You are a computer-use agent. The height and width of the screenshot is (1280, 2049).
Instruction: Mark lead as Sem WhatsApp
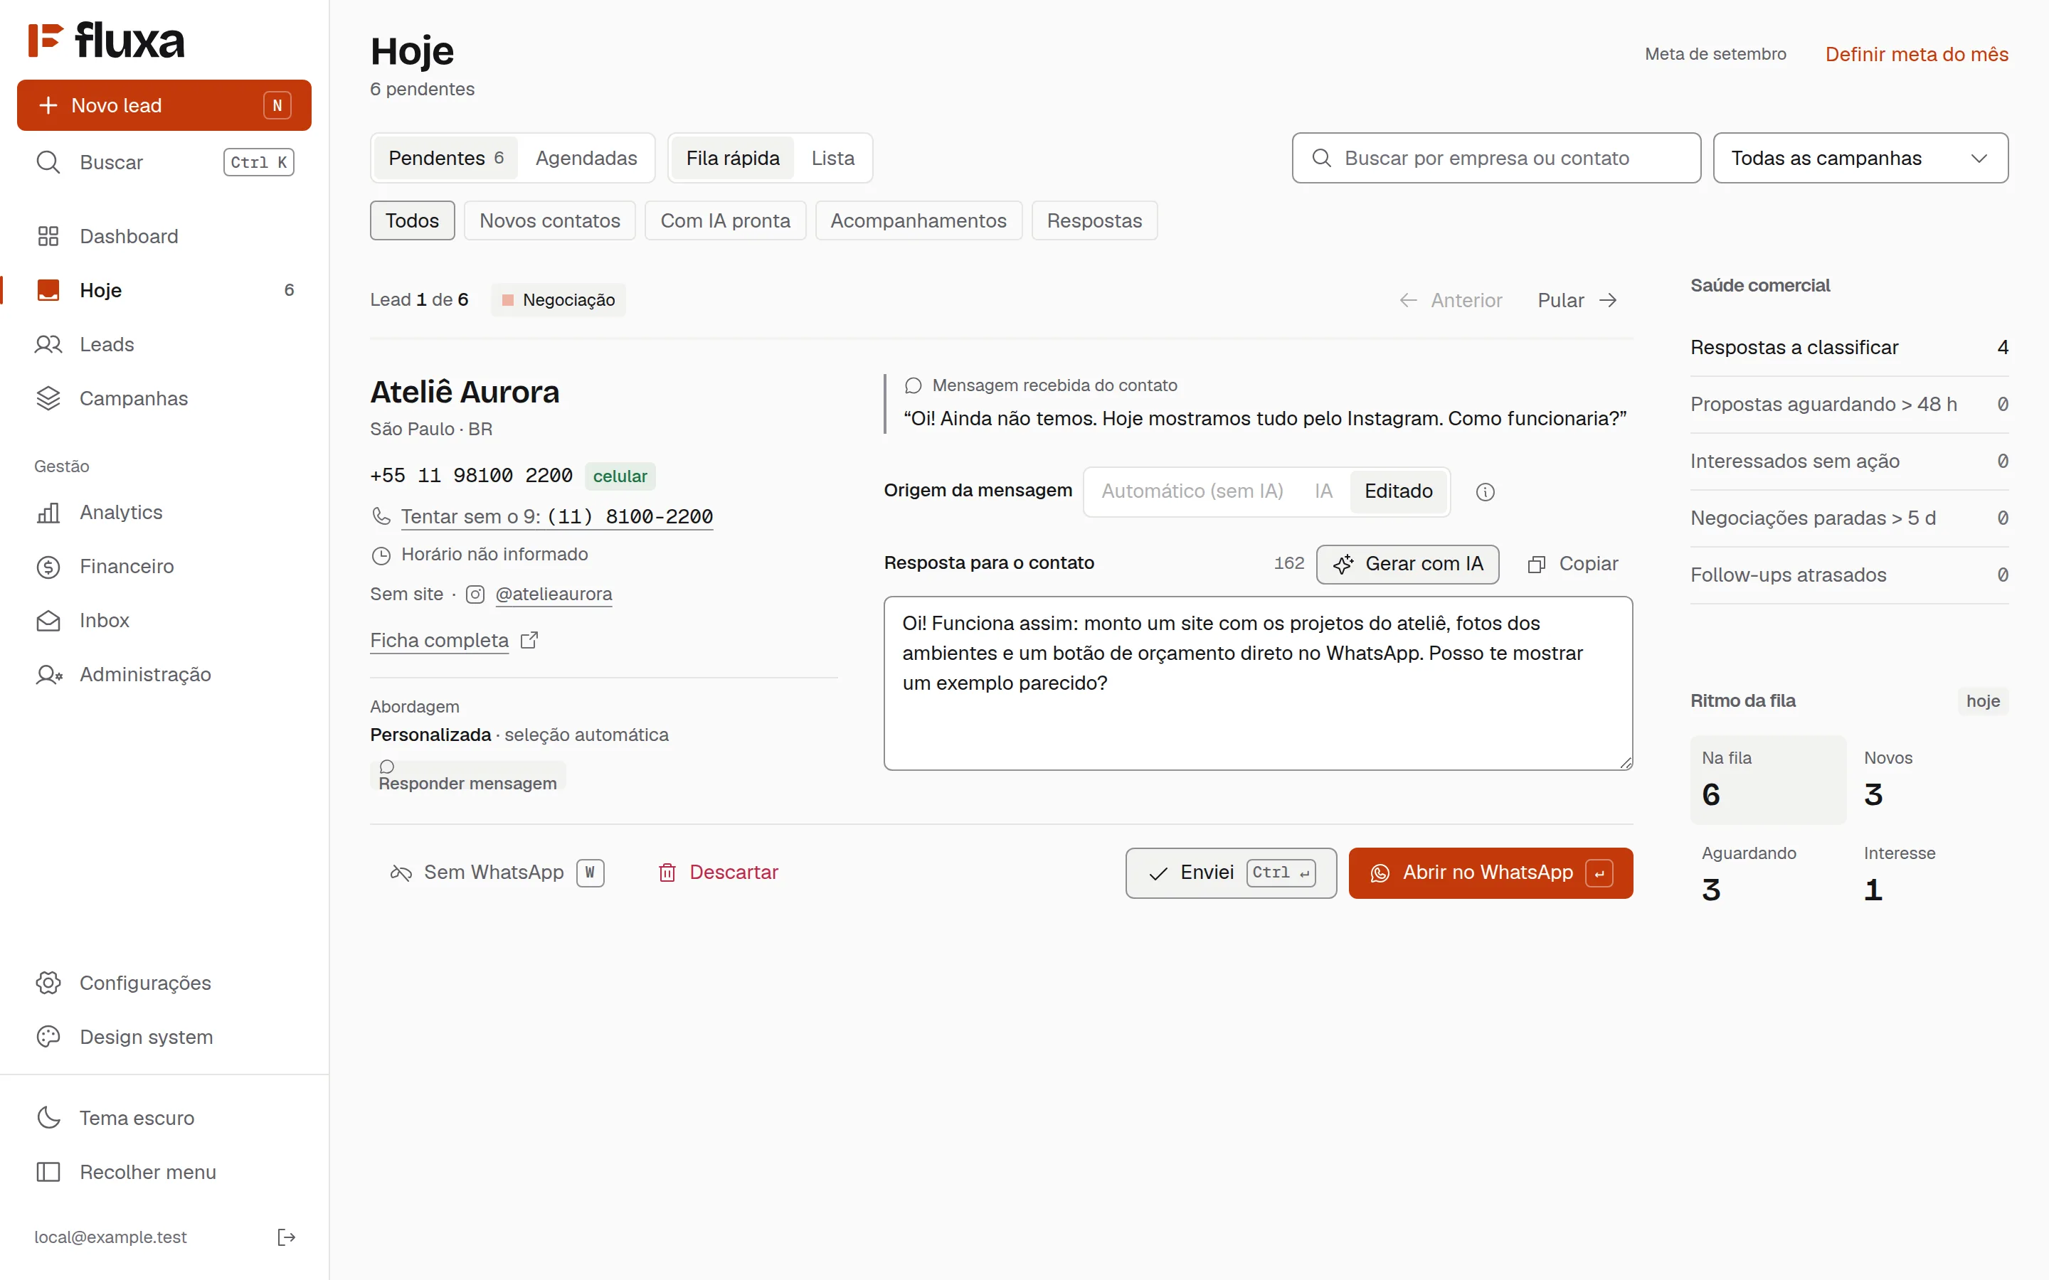497,872
